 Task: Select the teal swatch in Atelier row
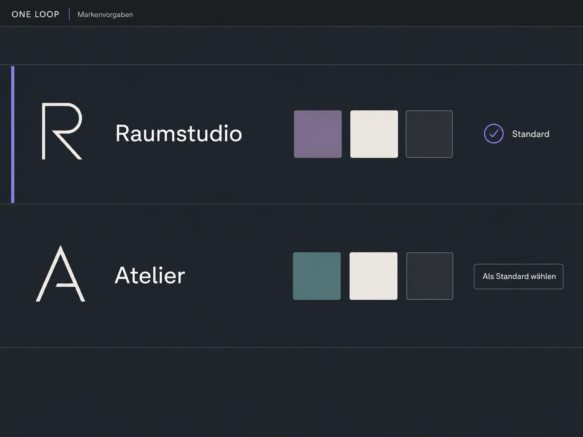tap(317, 276)
